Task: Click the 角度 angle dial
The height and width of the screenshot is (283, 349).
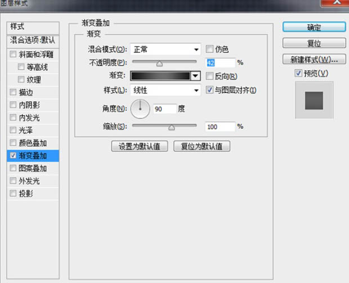Action: coord(140,109)
